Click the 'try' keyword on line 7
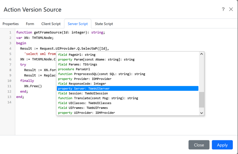This screenshot has height=154, width=238. coord(23,65)
